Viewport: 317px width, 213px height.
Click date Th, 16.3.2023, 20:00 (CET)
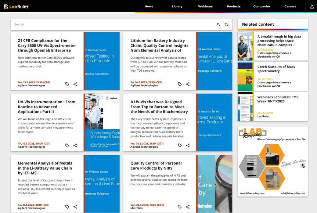34,144
